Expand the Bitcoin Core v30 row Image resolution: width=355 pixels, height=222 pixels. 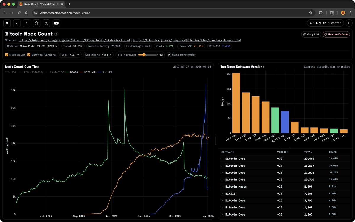[222, 159]
